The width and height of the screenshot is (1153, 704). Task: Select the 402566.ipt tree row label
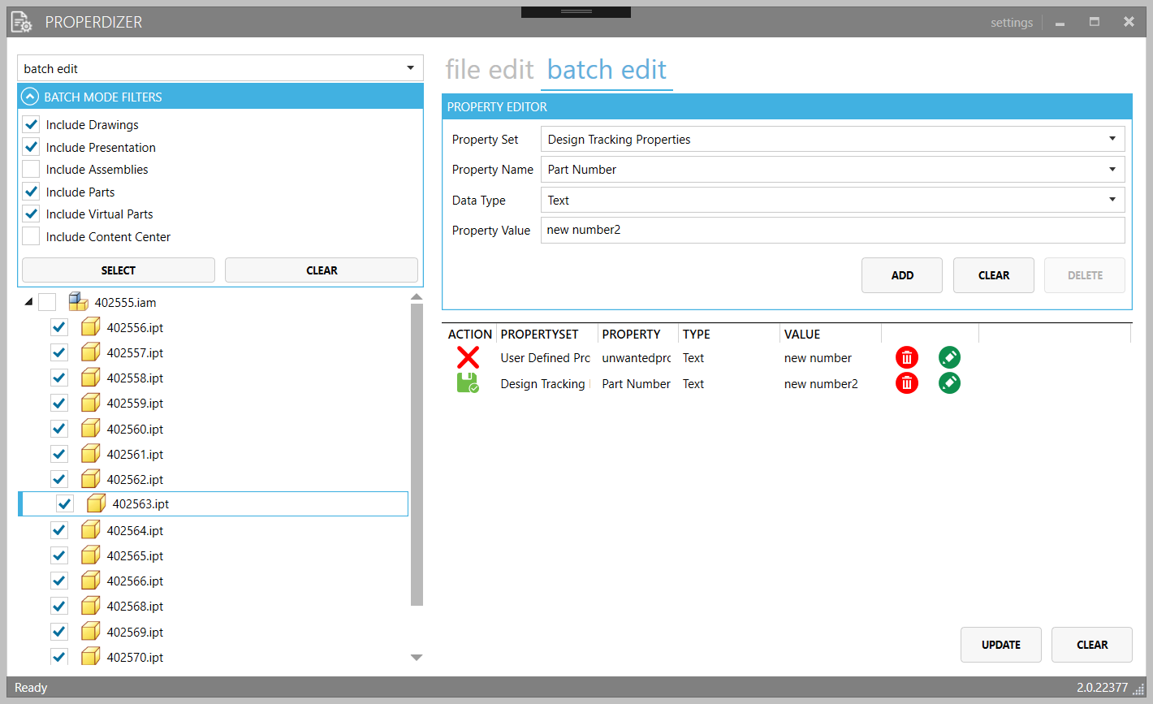[135, 581]
